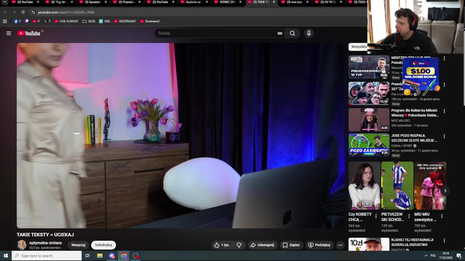
Task: Click the Wesprzyj join button
Action: tap(78, 245)
